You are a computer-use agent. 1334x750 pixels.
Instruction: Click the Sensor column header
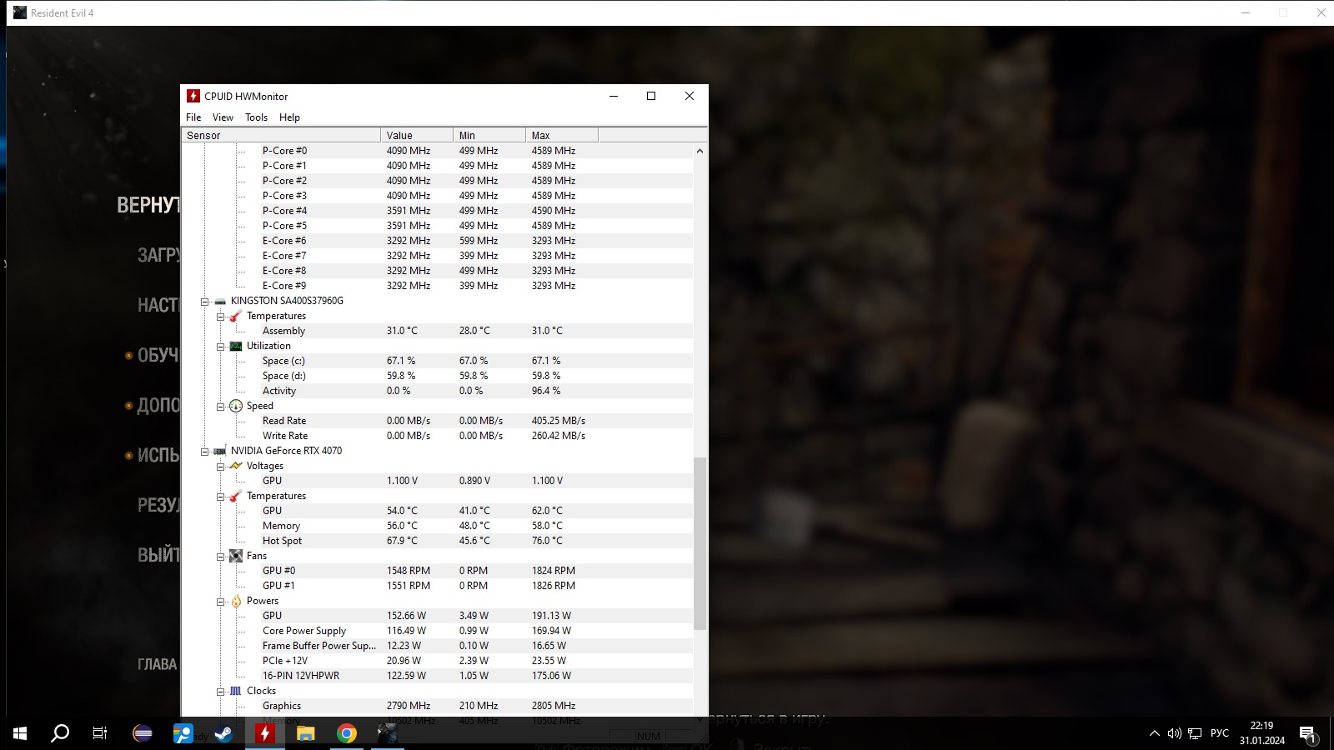[281, 135]
